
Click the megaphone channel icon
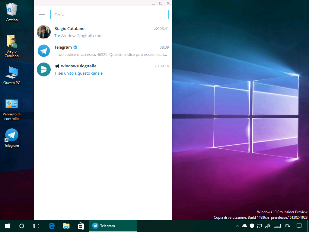(57, 66)
